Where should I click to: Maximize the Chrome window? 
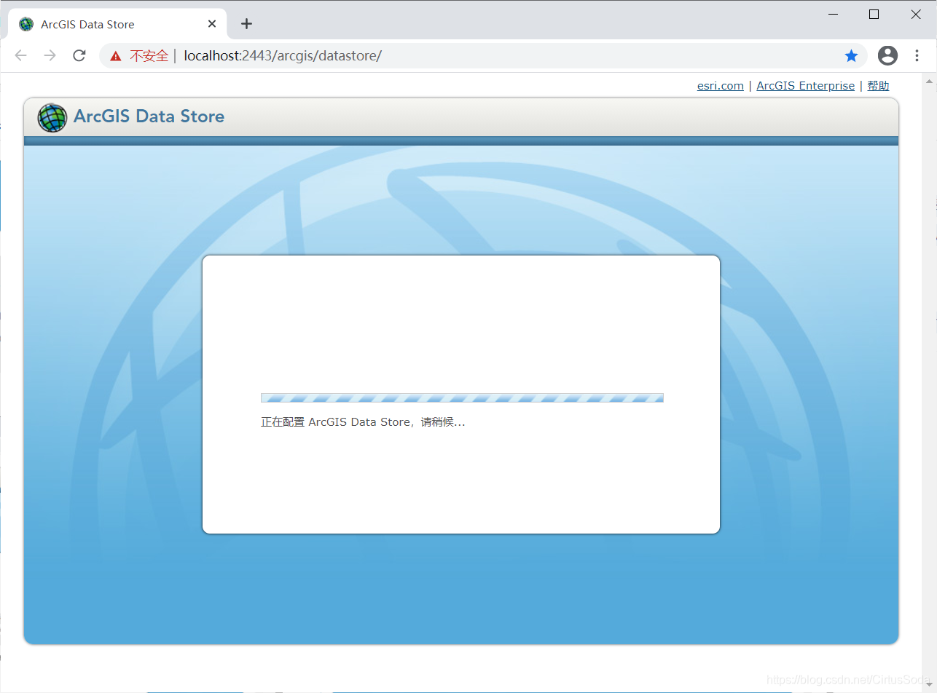(874, 14)
